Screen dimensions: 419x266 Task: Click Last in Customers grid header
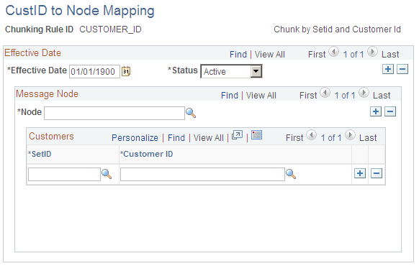coord(368,138)
